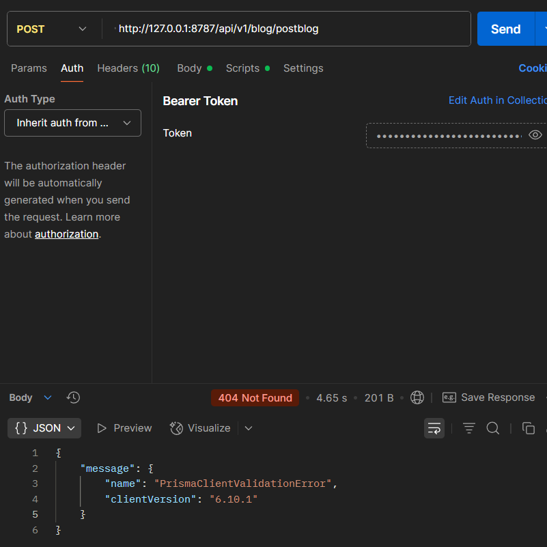Open the filter response icon
The image size is (547, 547).
pos(469,428)
